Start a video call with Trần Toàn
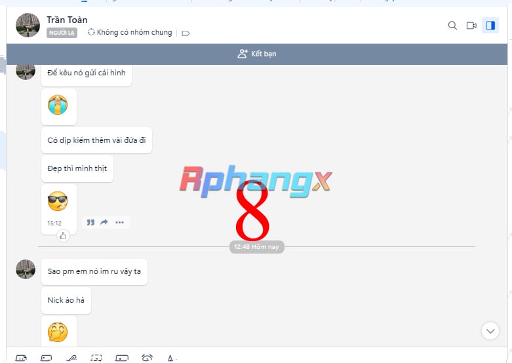 tap(471, 26)
